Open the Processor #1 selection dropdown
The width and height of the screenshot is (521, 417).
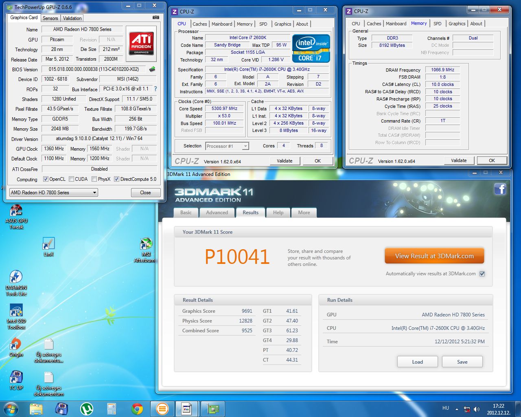pos(227,146)
